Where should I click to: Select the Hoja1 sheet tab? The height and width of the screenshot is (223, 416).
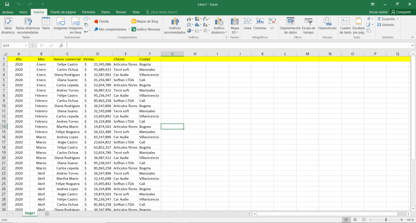(30, 213)
